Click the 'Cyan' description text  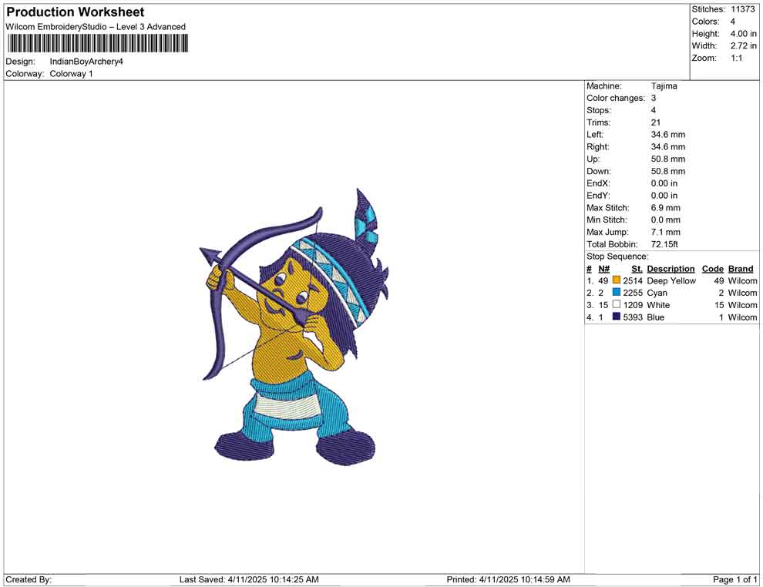657,293
